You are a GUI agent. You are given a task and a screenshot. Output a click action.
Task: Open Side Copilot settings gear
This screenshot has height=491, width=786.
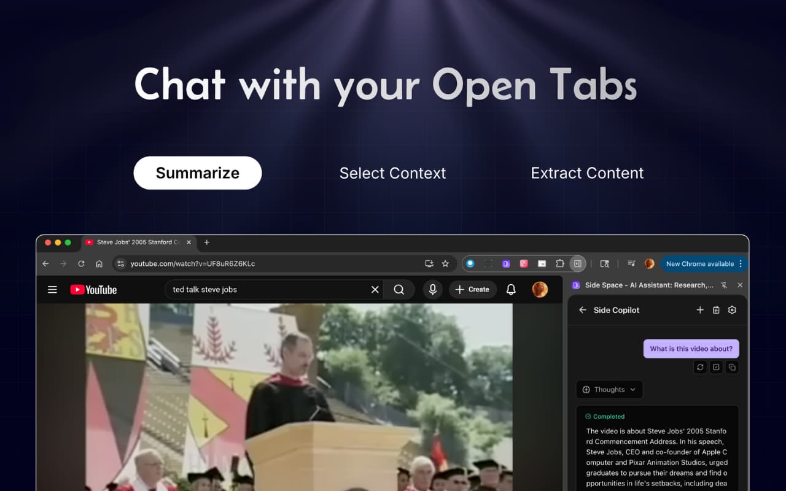click(x=732, y=310)
